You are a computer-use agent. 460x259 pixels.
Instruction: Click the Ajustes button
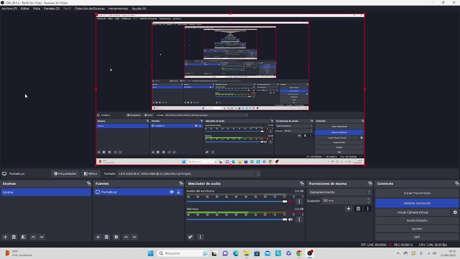(x=417, y=229)
